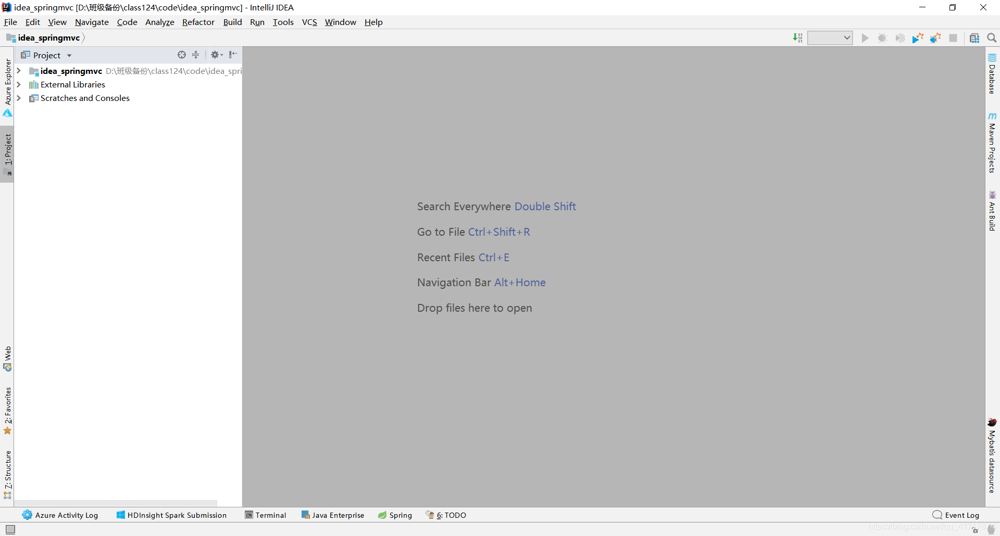
Task: Open the Edit menu
Action: (x=32, y=22)
